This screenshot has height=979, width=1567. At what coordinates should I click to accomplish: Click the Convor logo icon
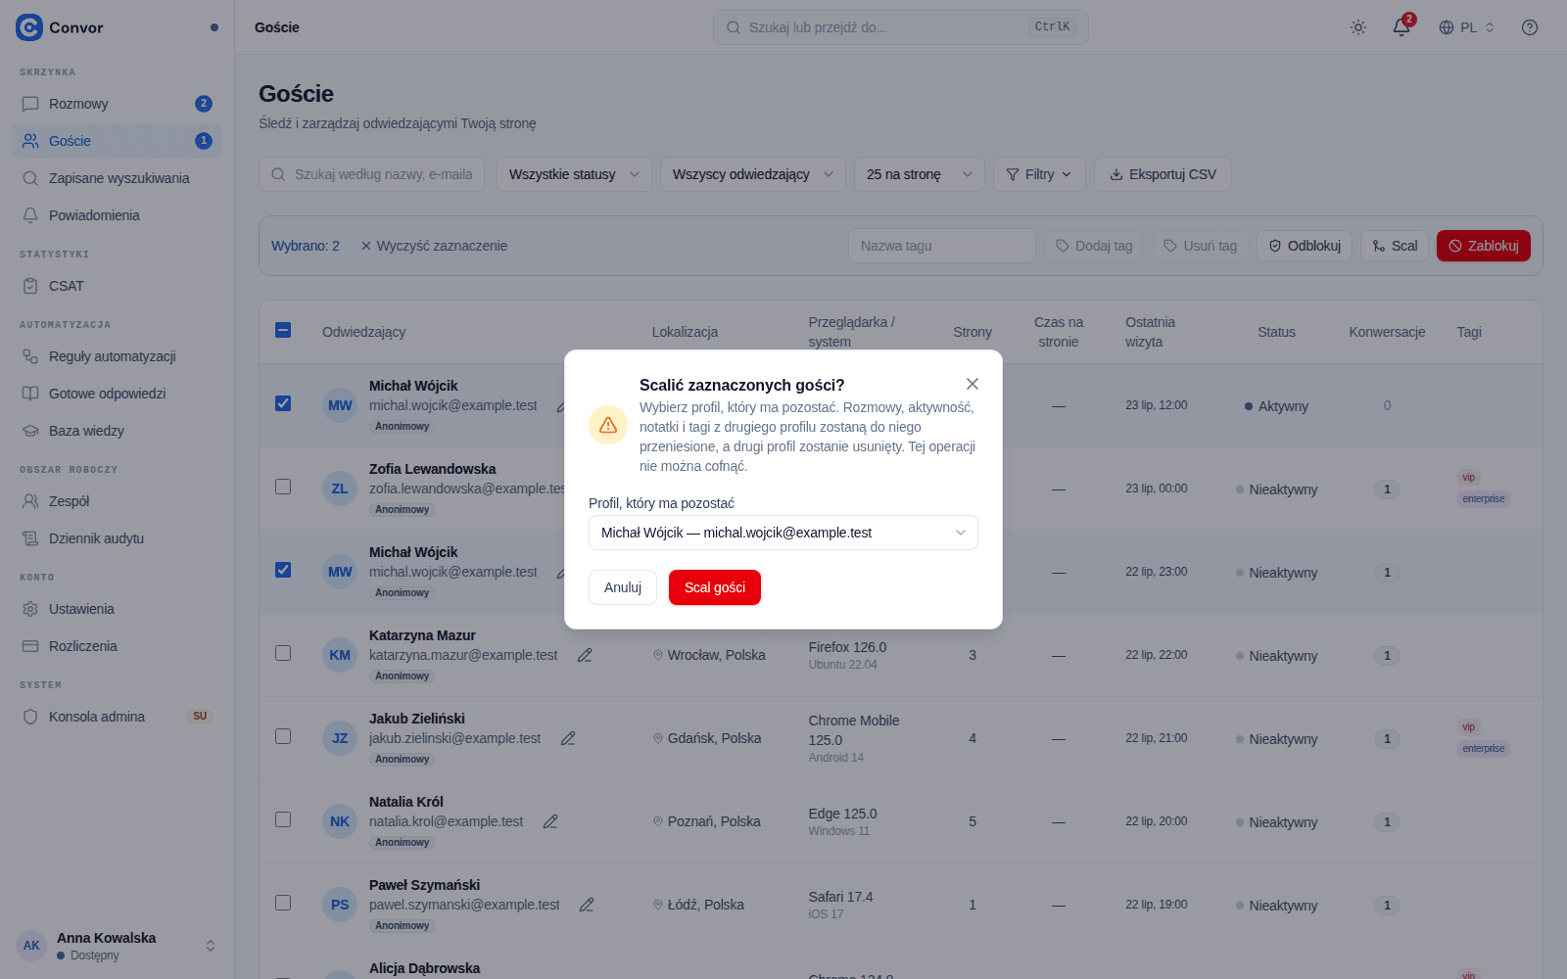point(29,27)
